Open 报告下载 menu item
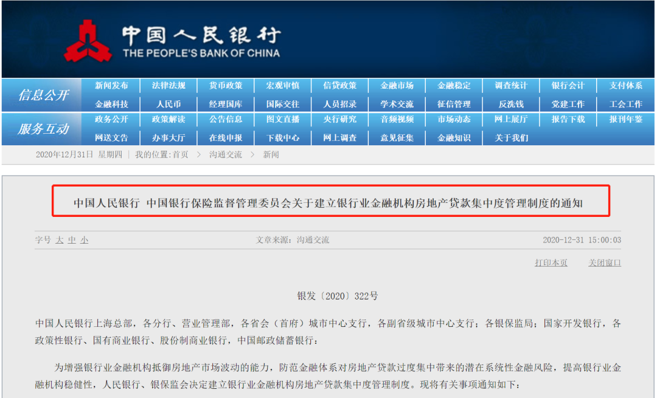The height and width of the screenshot is (398, 657). 568,119
